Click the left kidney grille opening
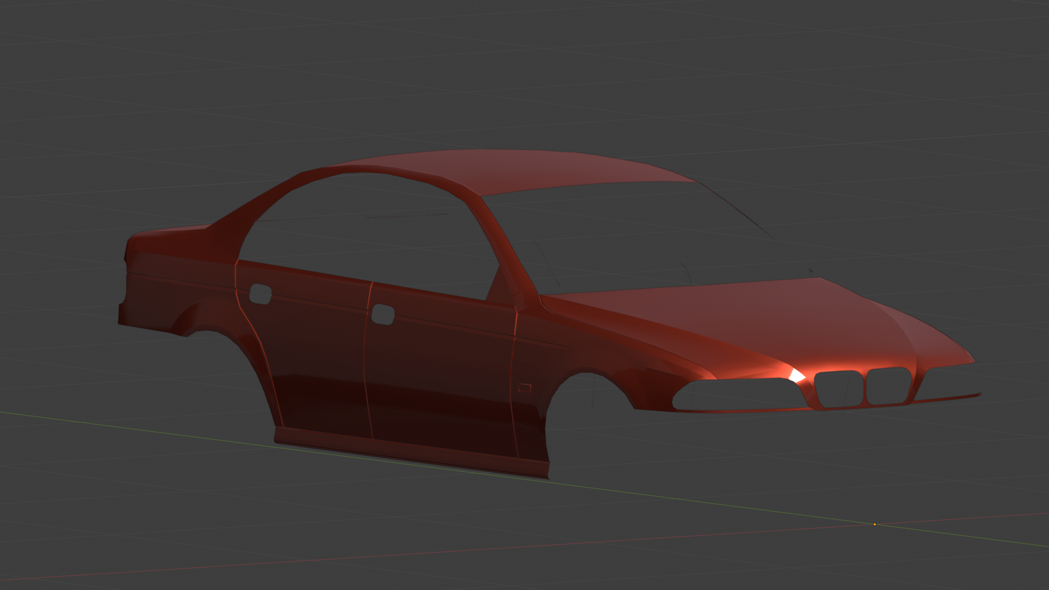 click(838, 389)
